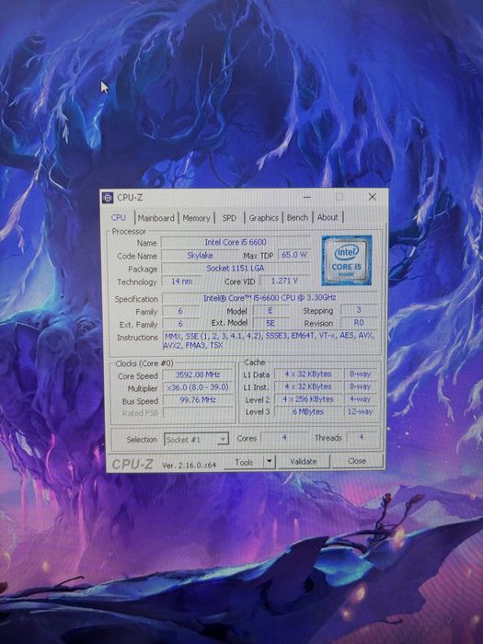Click the Instructions list starting with MMX
The image size is (483, 644).
[270, 340]
